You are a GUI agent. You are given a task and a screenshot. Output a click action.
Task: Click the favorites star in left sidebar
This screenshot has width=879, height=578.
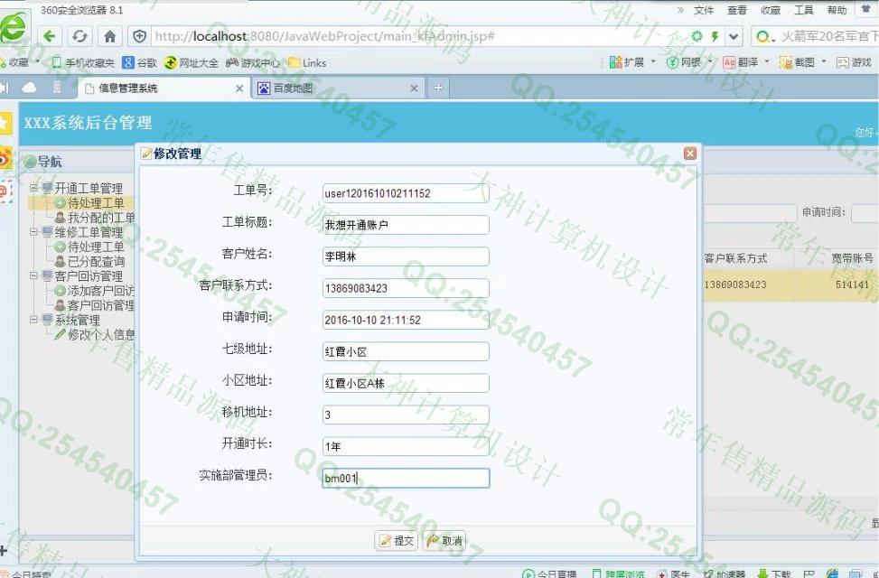5,123
